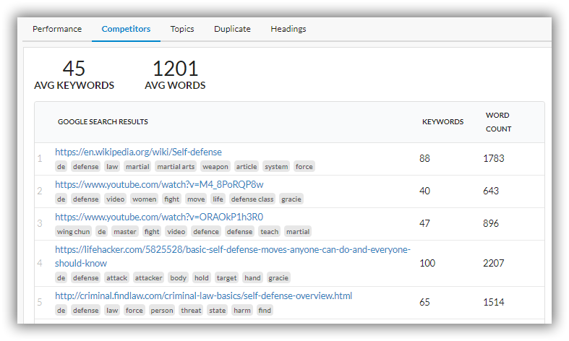The width and height of the screenshot is (569, 341).
Task: Open the lifehacker basic self-defense link
Action: pyautogui.click(x=233, y=256)
